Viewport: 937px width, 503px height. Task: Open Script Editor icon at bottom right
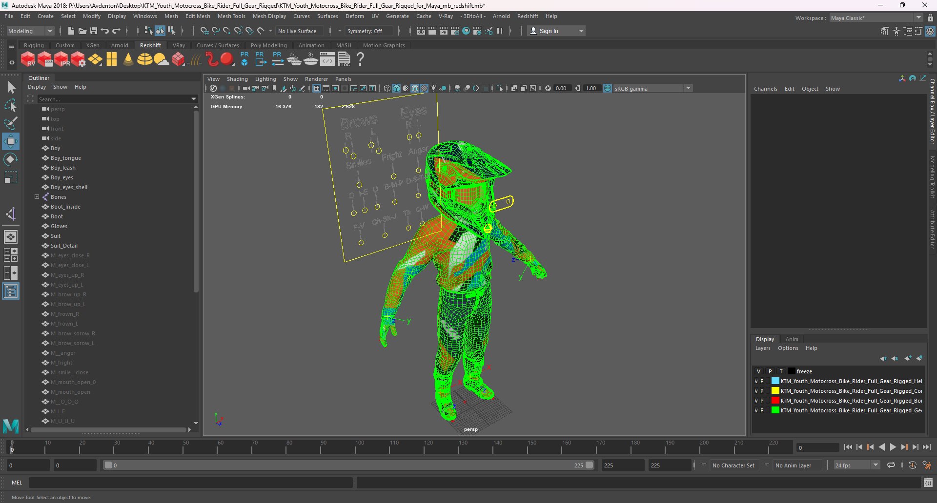pyautogui.click(x=928, y=483)
